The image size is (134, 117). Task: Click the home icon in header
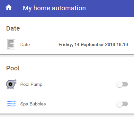[9, 8]
